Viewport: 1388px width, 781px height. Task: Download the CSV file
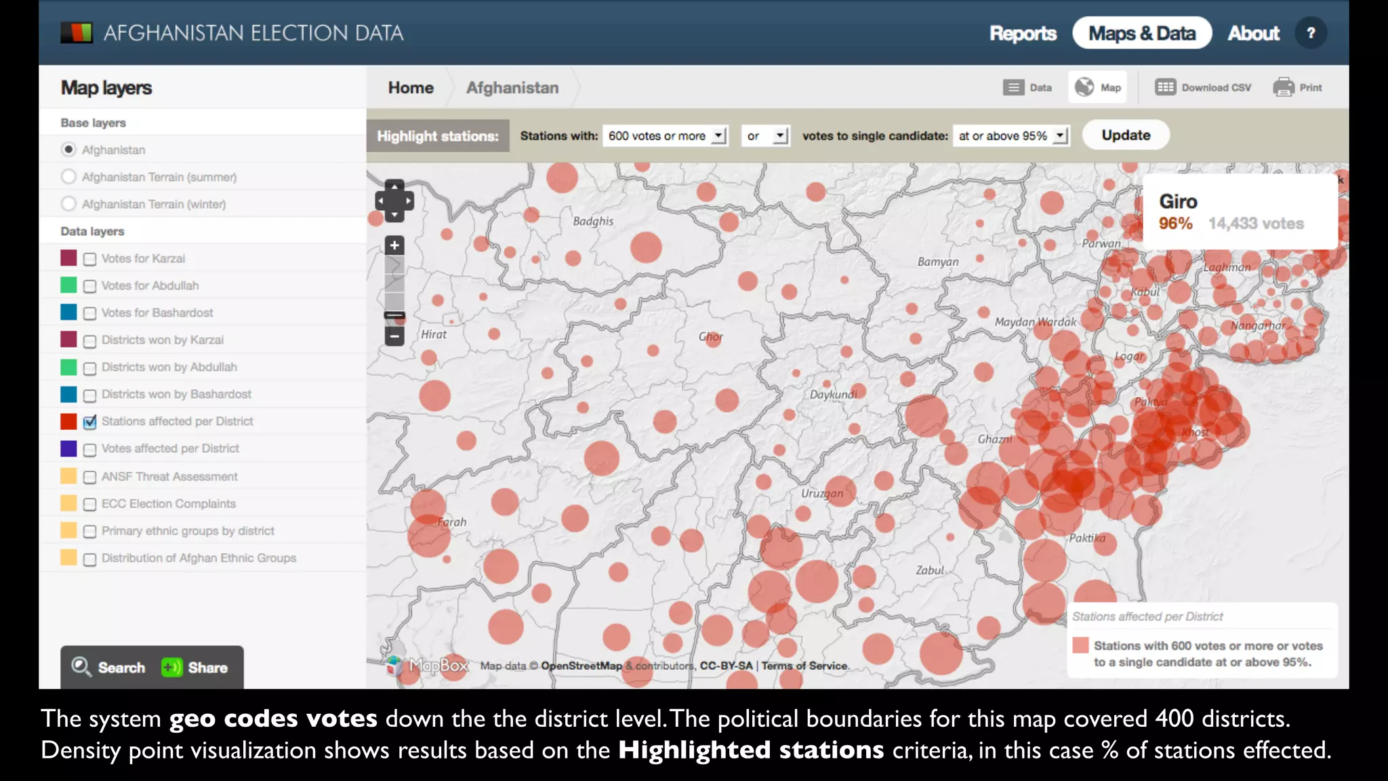[x=1204, y=87]
